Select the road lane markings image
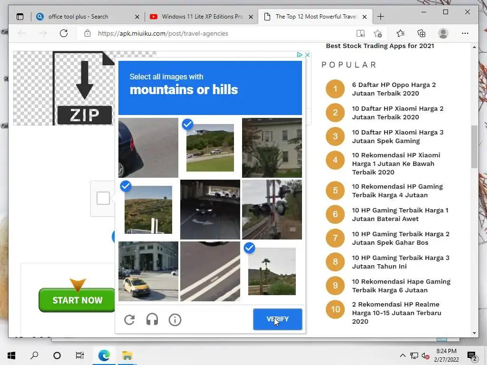487x365 pixels. 210,271
